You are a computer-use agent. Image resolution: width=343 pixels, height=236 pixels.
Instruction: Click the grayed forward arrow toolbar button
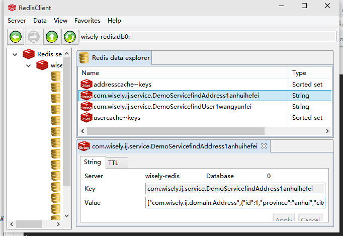coord(34,37)
